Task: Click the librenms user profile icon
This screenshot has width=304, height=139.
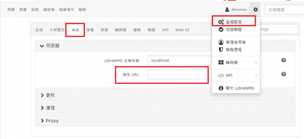Action: [x=227, y=10]
